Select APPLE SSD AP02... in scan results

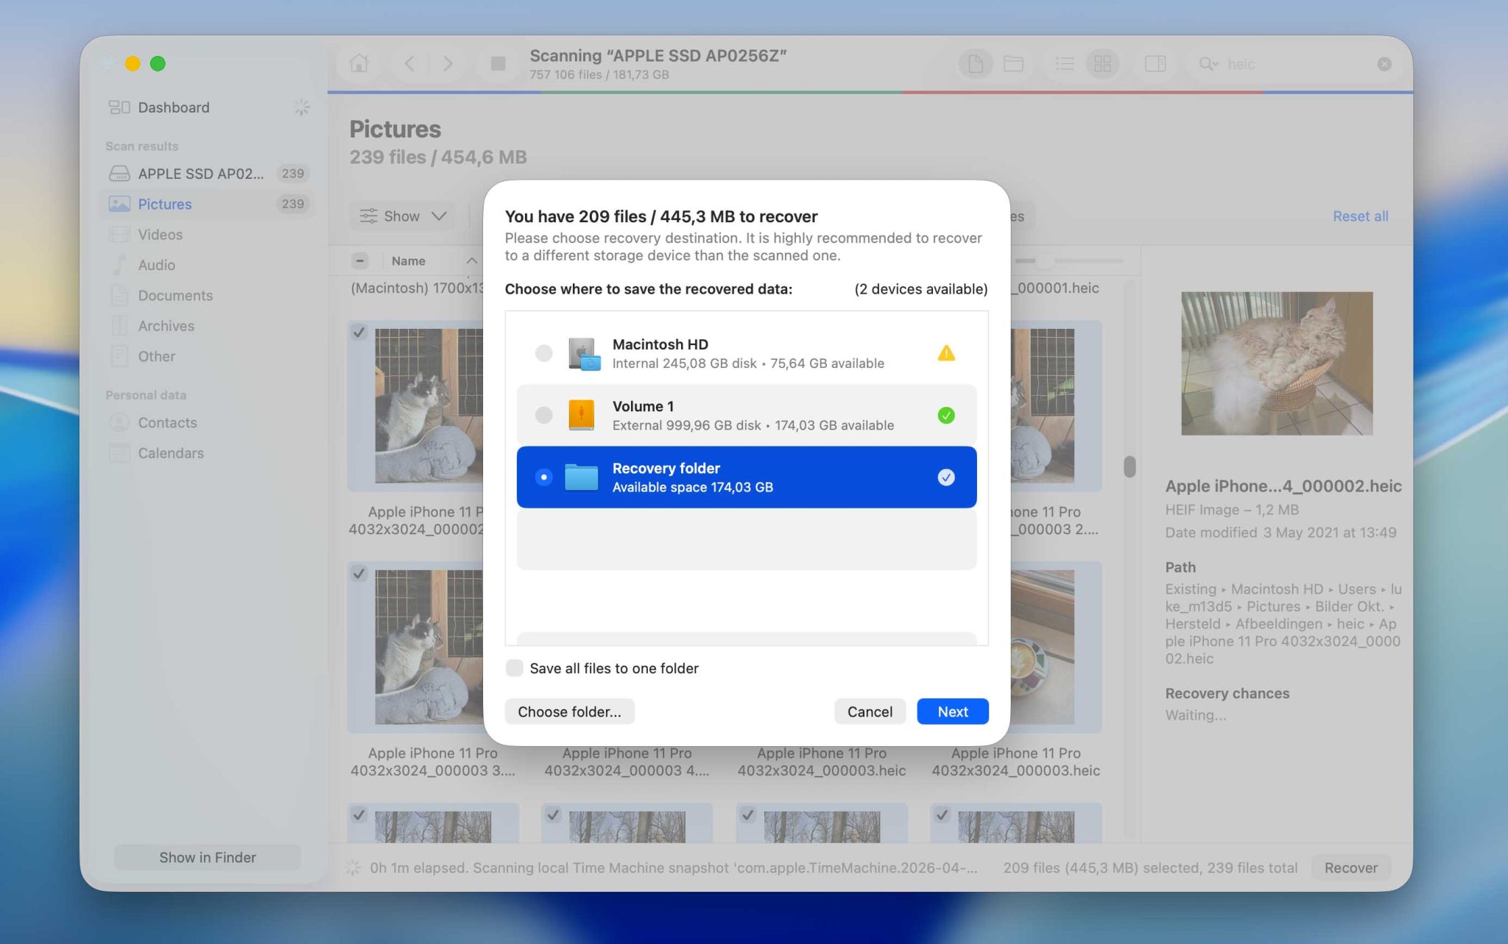207,174
